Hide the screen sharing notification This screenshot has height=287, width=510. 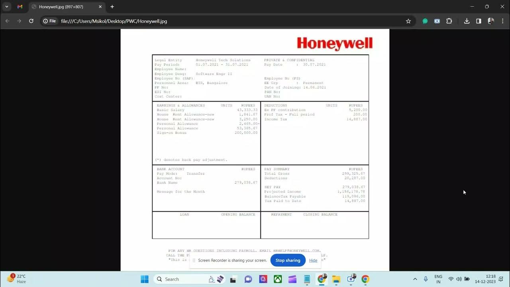coord(313,260)
